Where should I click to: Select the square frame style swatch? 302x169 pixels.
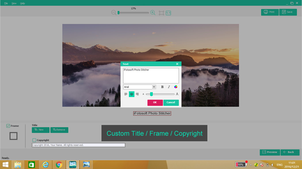14,136
